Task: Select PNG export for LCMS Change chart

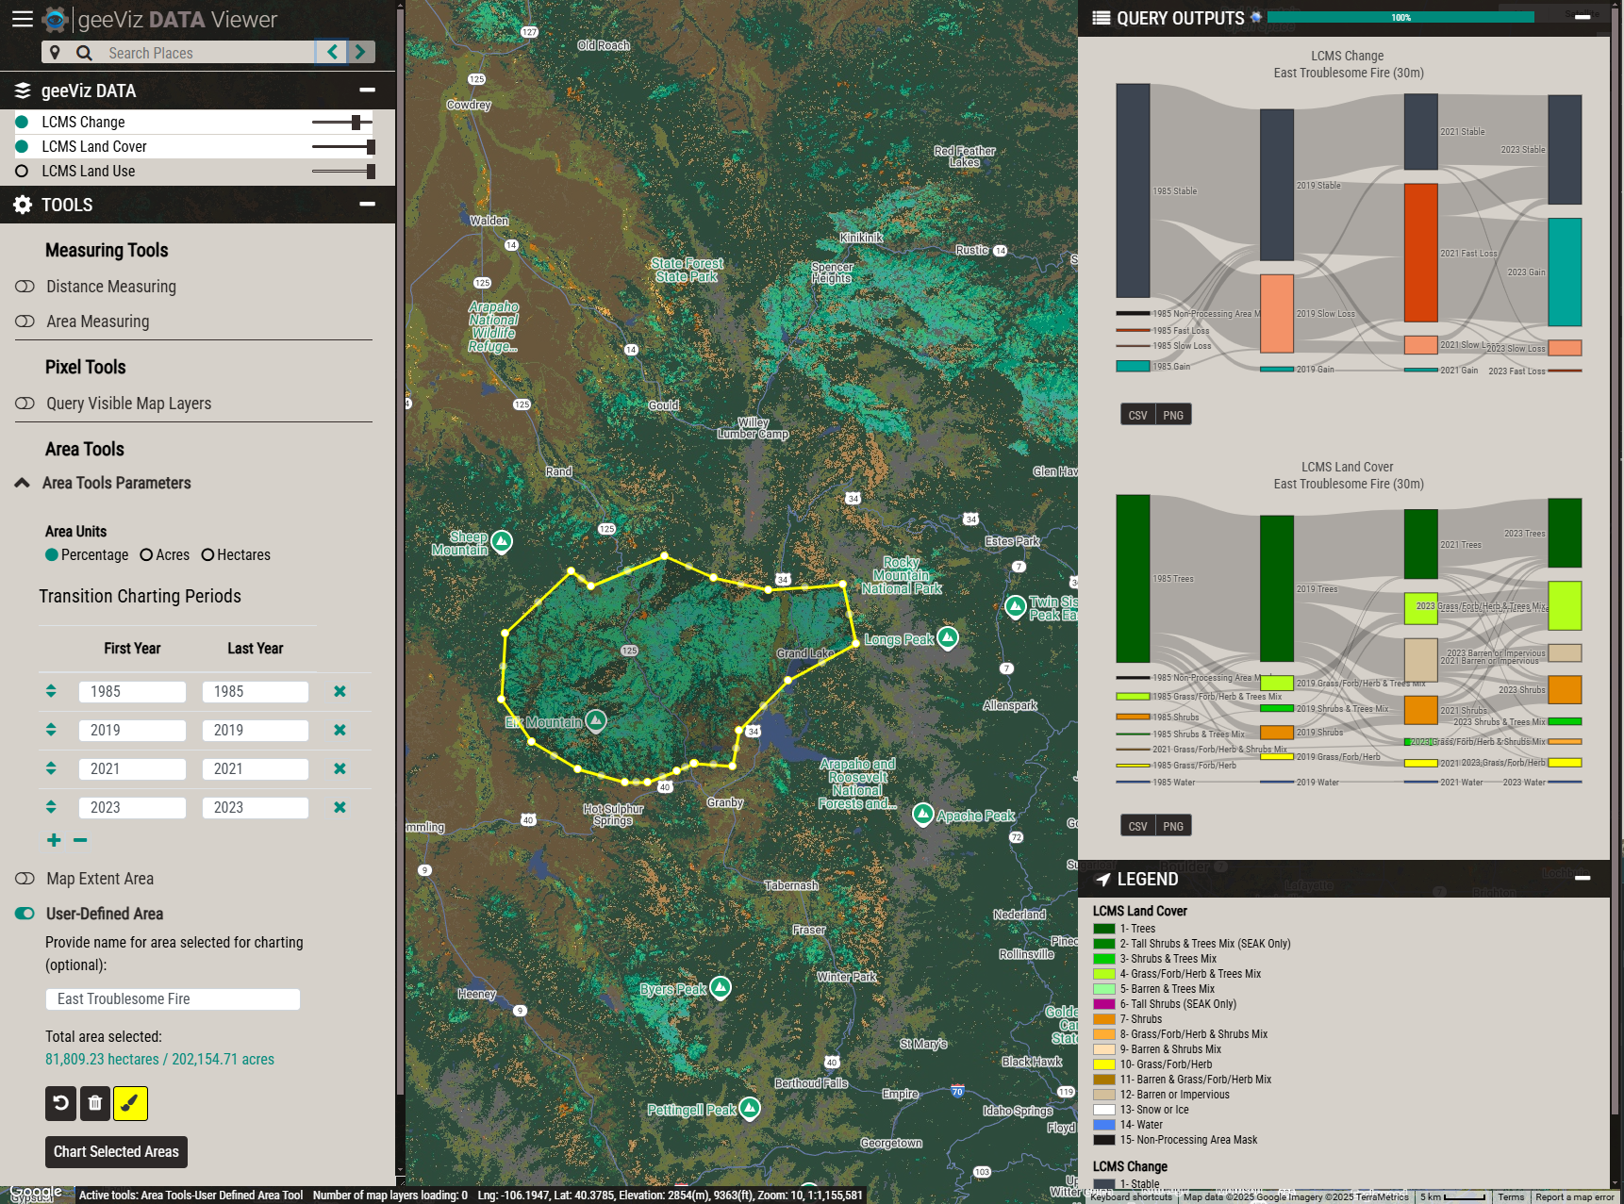Action: pyautogui.click(x=1172, y=414)
